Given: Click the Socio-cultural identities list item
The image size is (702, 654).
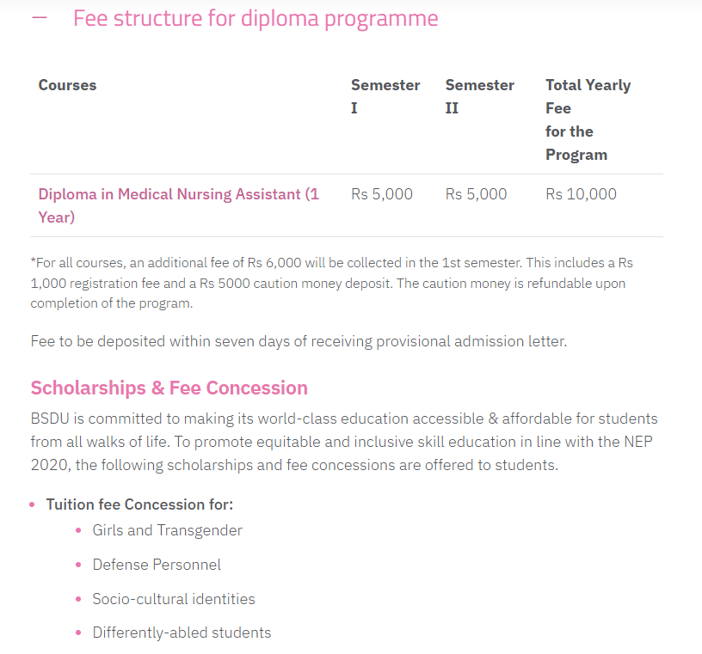Looking at the screenshot, I should point(174,599).
